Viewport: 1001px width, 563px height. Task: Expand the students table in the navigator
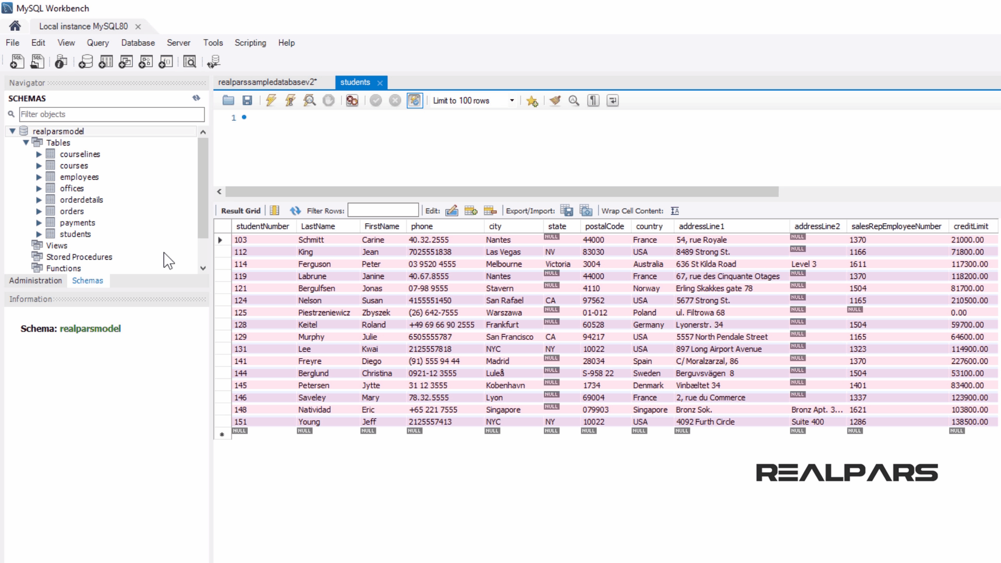tap(39, 234)
